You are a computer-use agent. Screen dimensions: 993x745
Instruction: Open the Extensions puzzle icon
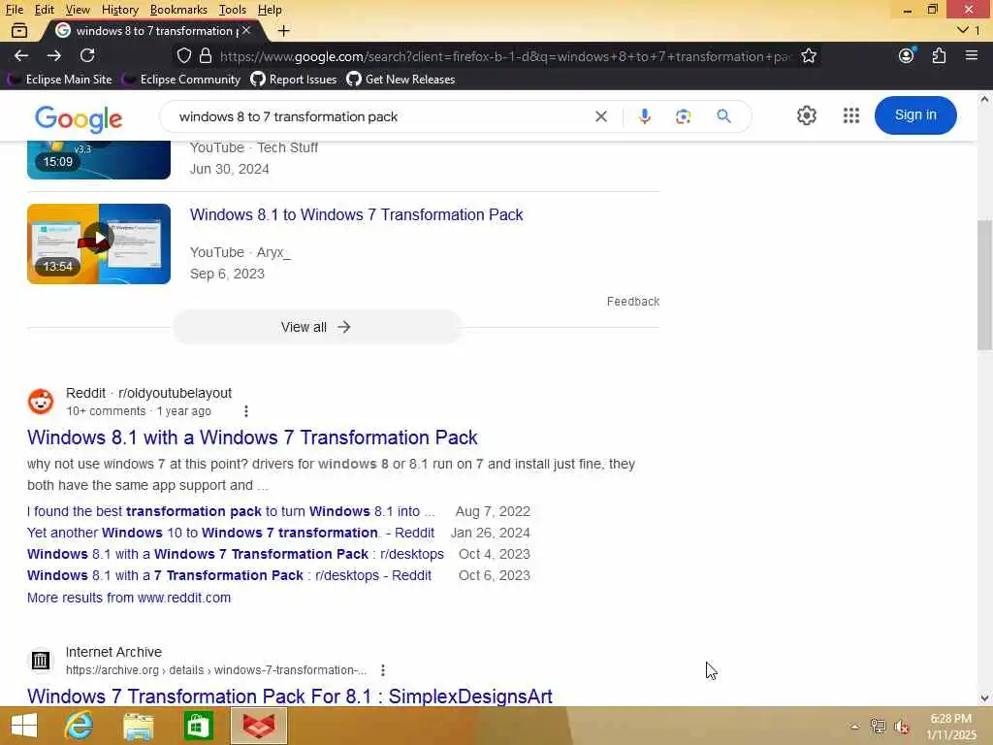point(939,55)
